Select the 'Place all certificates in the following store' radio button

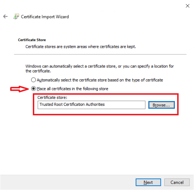click(33, 89)
